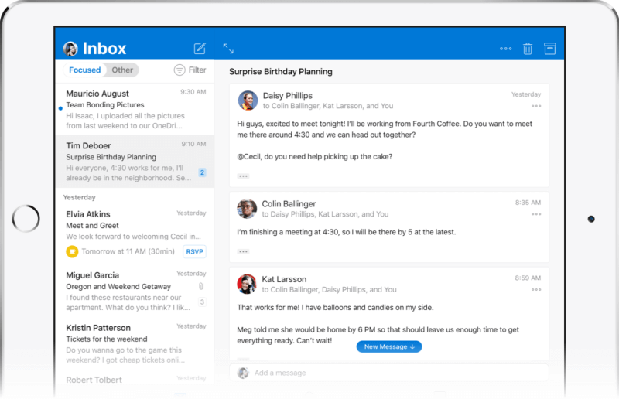Delete the conversation with the trash icon
Screen dimensions: 619x416
tap(528, 49)
